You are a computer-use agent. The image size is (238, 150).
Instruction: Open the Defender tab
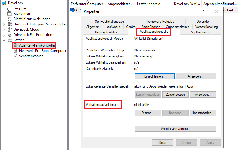pos(203,22)
